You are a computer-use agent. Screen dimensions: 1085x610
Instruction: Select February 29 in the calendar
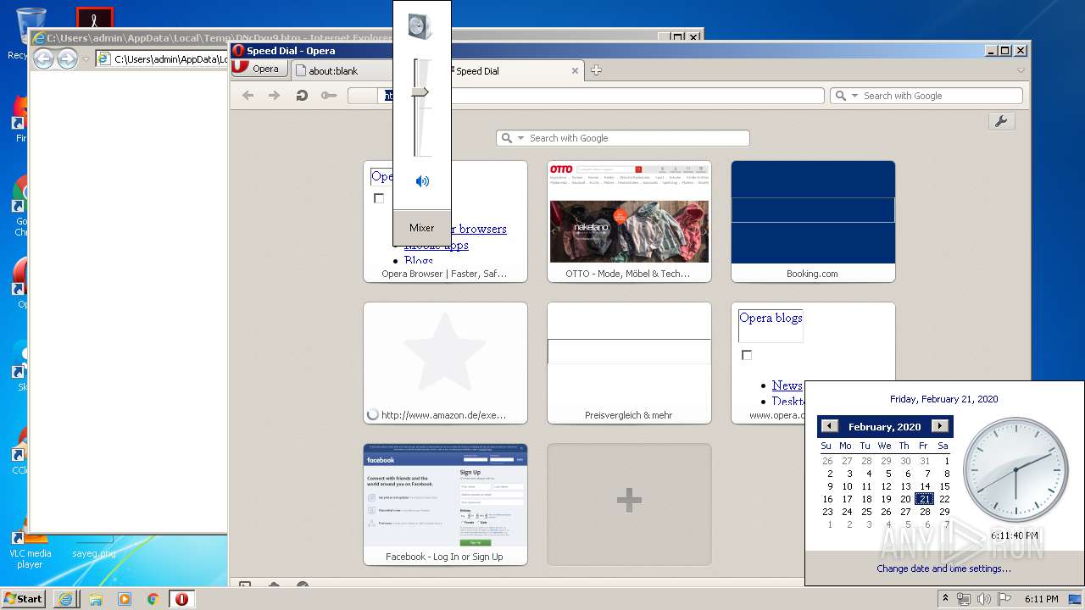944,512
